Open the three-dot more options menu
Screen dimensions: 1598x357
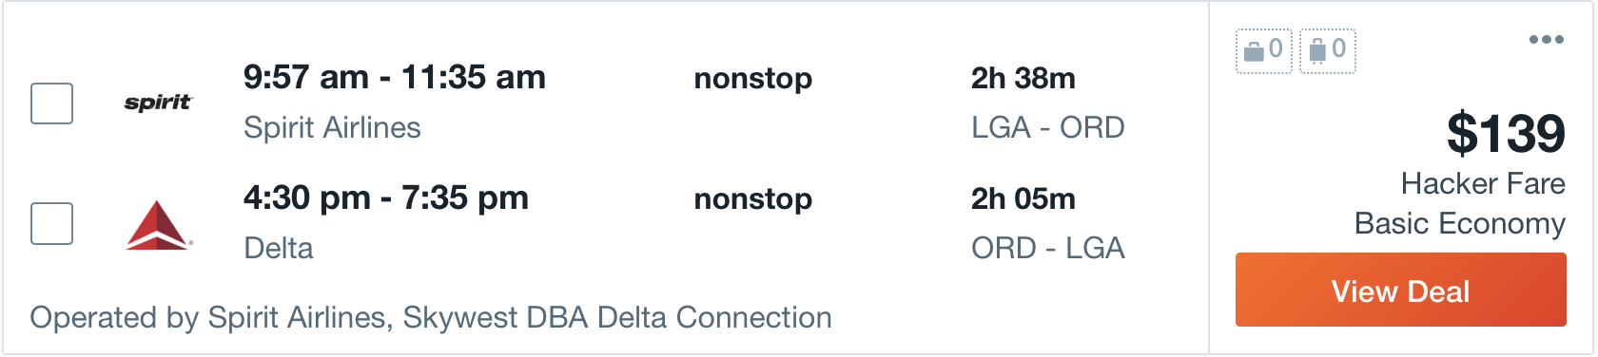(1546, 40)
